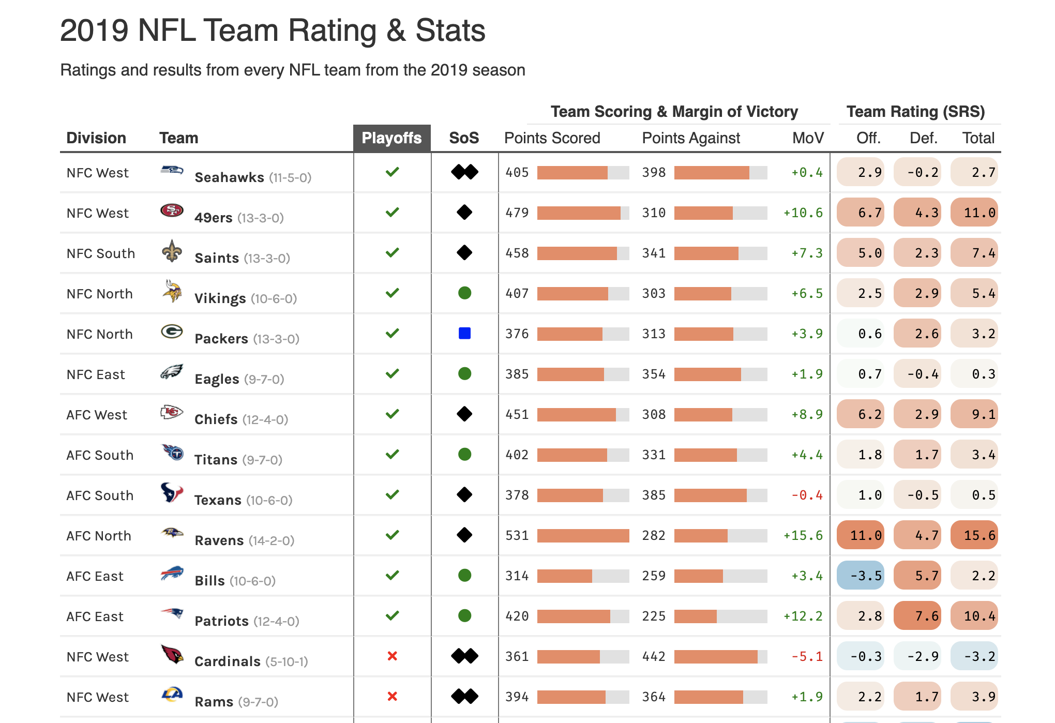Click the blue square SoS icon for Packers
Viewport: 1055px width, 723px height.
[x=464, y=334]
